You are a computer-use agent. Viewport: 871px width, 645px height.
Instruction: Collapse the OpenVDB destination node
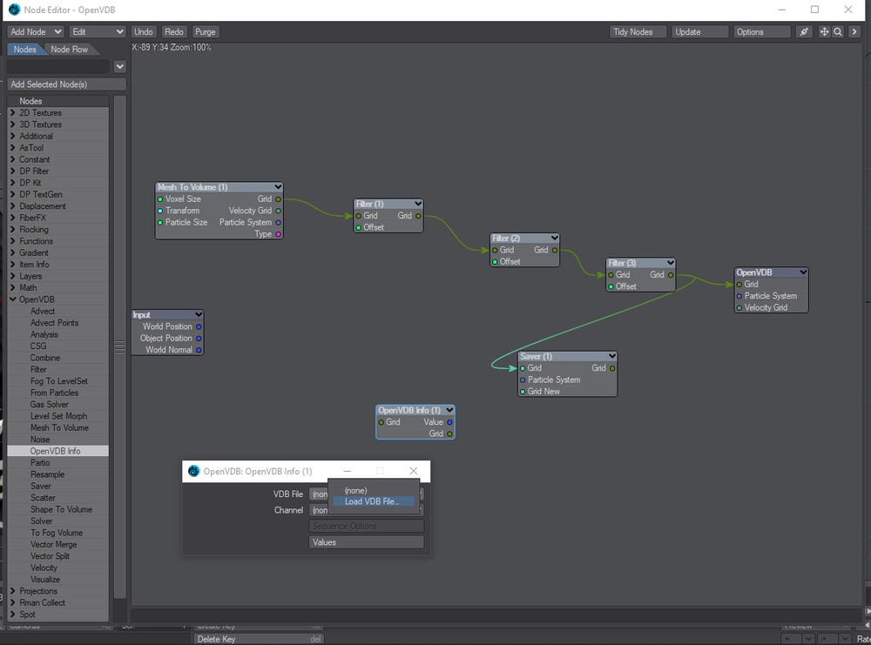[x=803, y=272]
